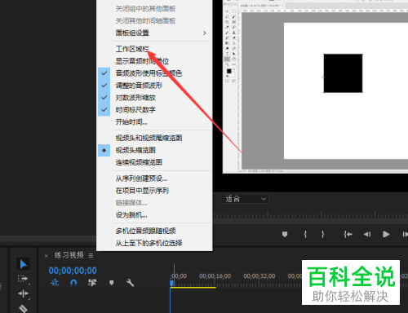Open the 适合 zoom level dropdown
Screen dimensions: 408x313
click(x=245, y=199)
